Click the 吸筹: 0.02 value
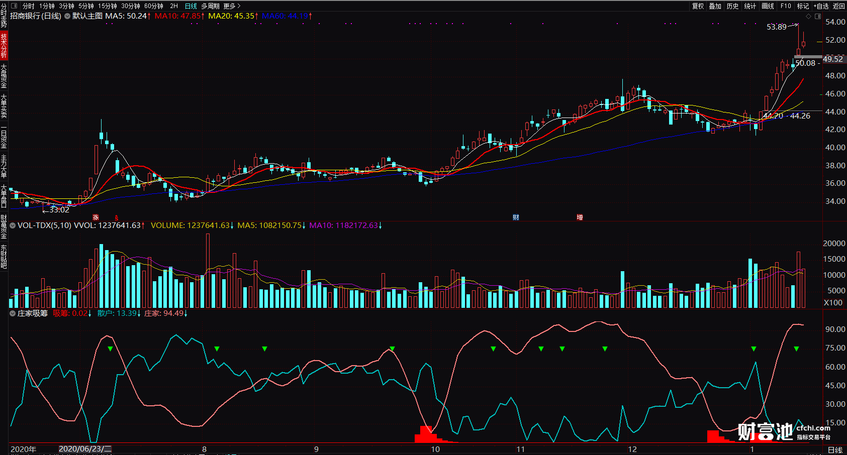 pos(72,313)
